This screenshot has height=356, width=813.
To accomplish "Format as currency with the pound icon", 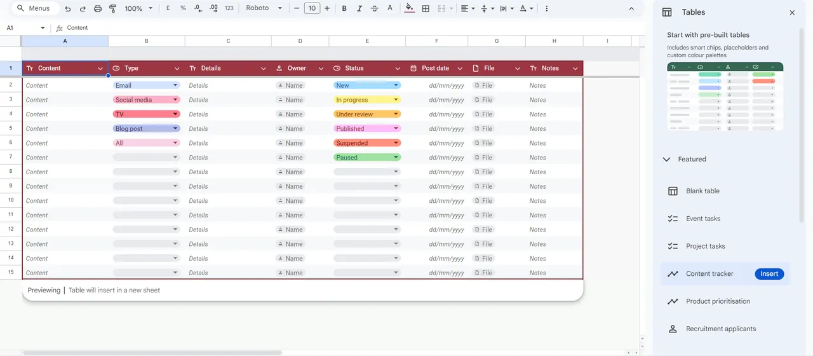I will coord(168,9).
